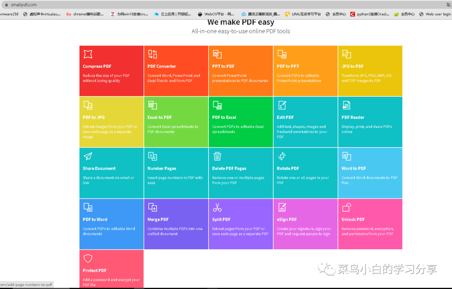452x289 pixels.
Task: Click 'Convert Excel spreadsheets to PDF documents' text
Action: tap(173, 129)
